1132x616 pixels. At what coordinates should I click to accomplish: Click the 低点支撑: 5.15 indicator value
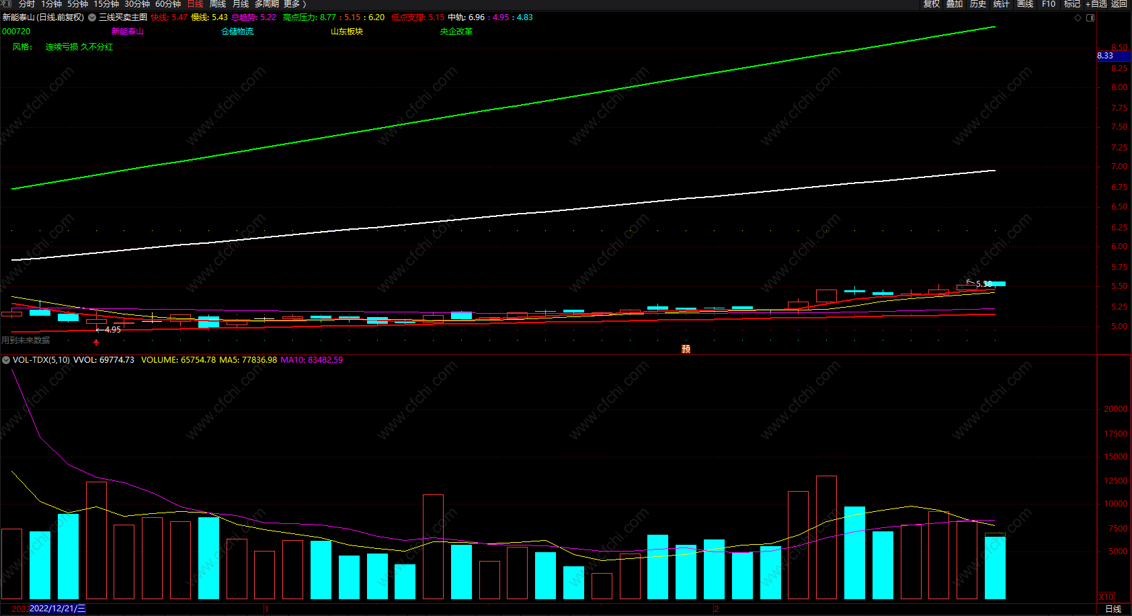click(x=417, y=17)
